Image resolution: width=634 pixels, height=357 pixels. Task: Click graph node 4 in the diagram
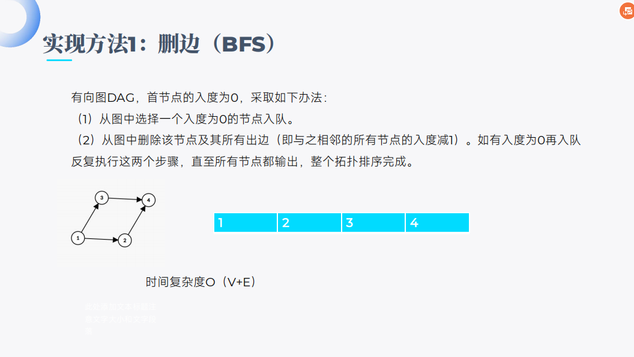pyautogui.click(x=148, y=200)
